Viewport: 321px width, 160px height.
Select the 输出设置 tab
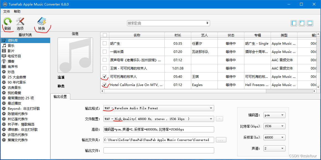(60, 97)
